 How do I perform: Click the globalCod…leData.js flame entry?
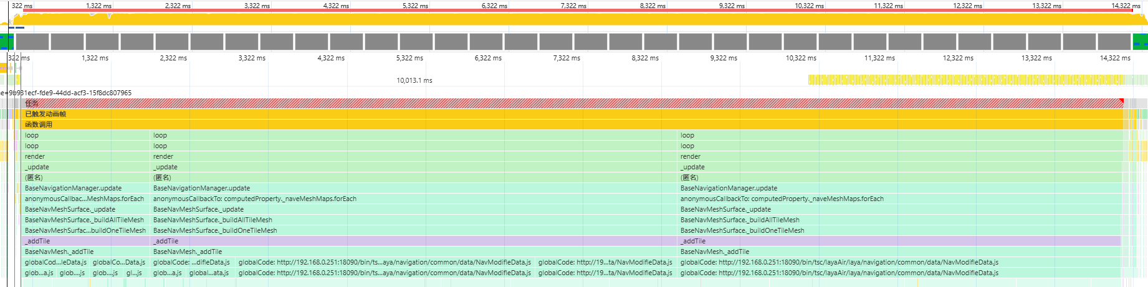click(x=55, y=262)
